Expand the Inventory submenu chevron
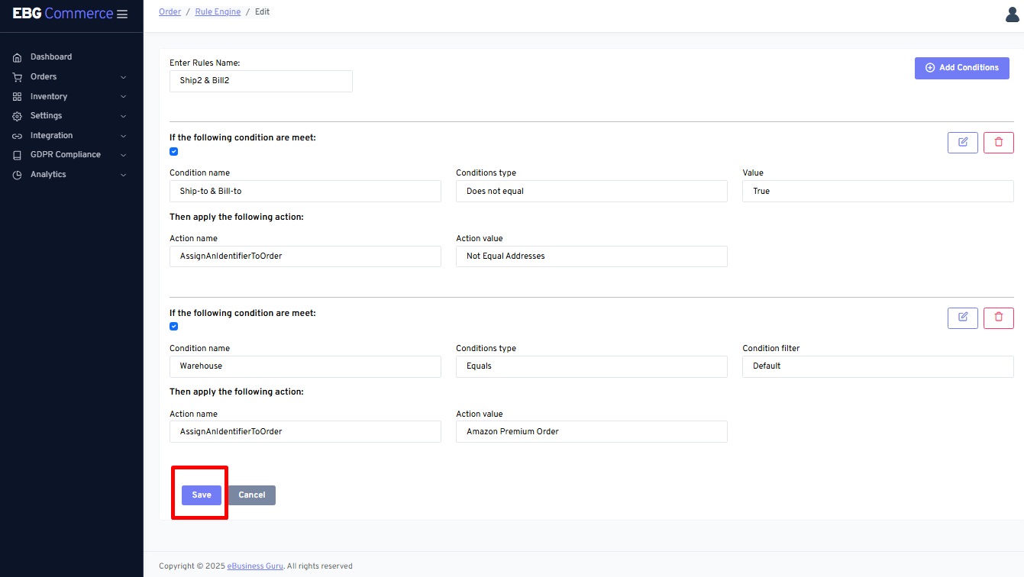This screenshot has width=1024, height=577. click(123, 97)
